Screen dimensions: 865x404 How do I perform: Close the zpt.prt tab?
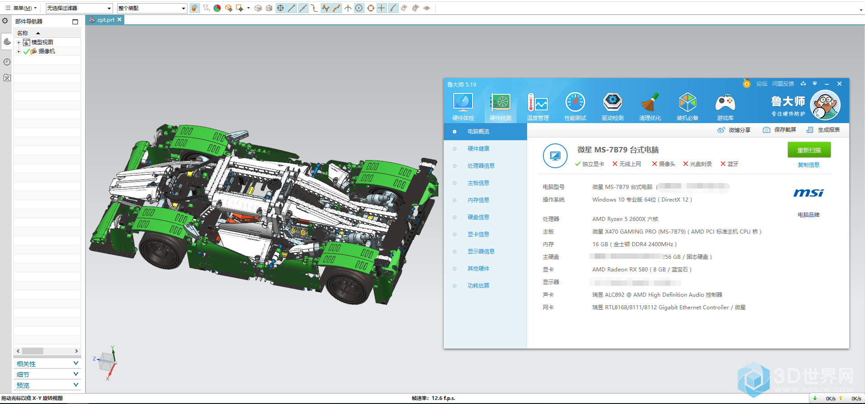pos(119,20)
